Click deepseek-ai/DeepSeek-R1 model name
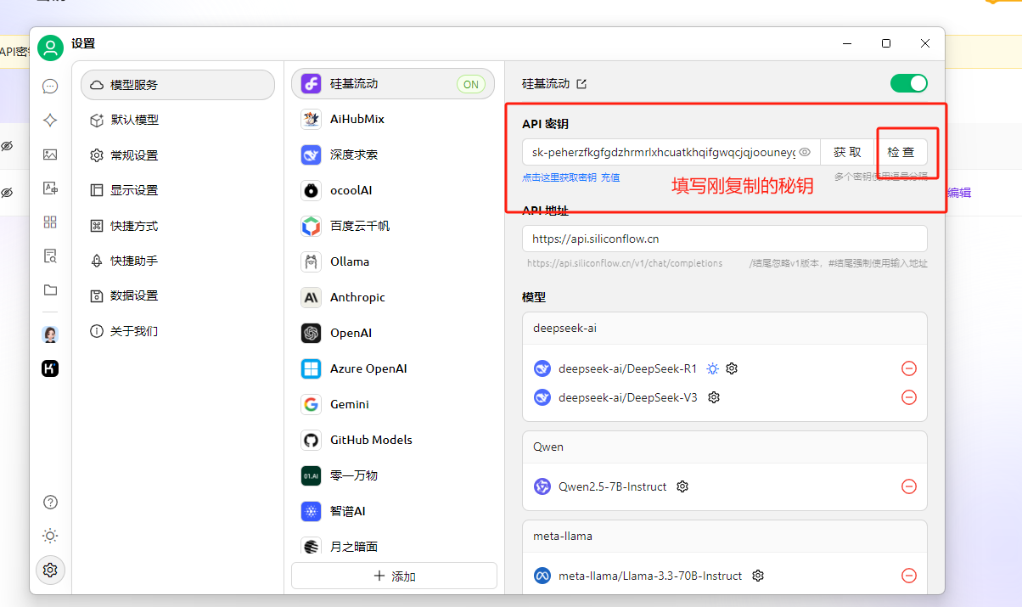This screenshot has height=607, width=1022. point(627,368)
